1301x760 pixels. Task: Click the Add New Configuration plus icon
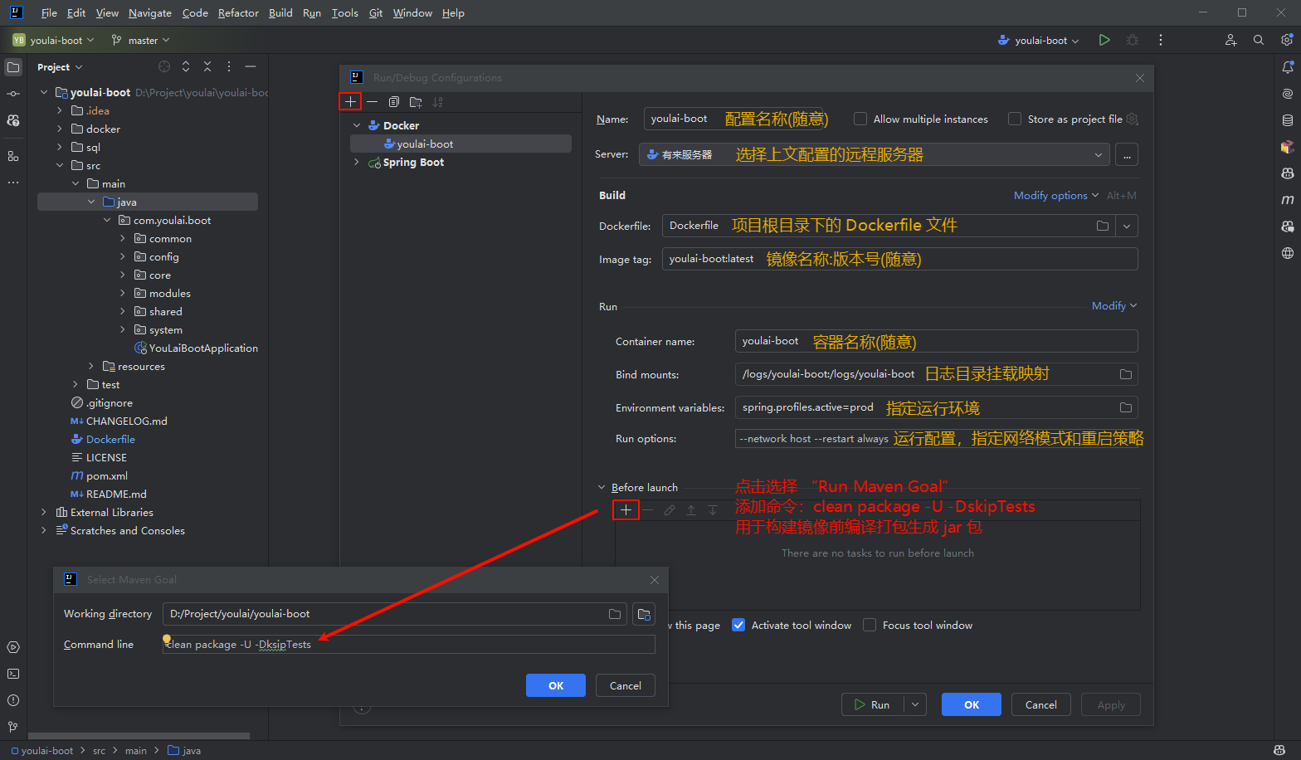[x=350, y=102]
